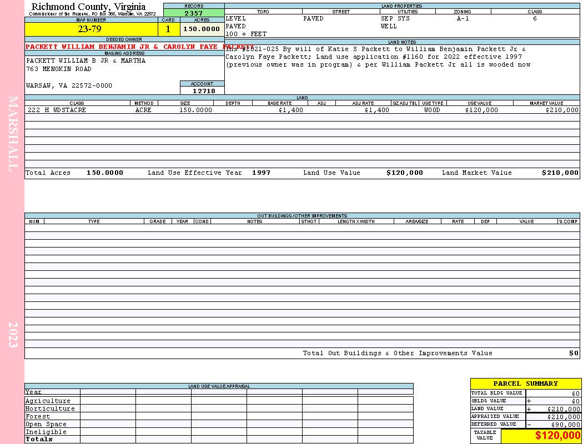Click the PARCEL SUMMARY header

coord(526,384)
